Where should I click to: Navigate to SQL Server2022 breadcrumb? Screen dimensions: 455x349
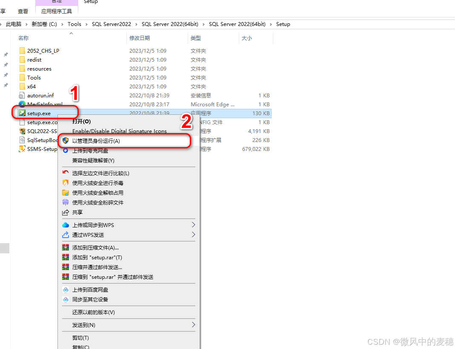(x=112, y=24)
